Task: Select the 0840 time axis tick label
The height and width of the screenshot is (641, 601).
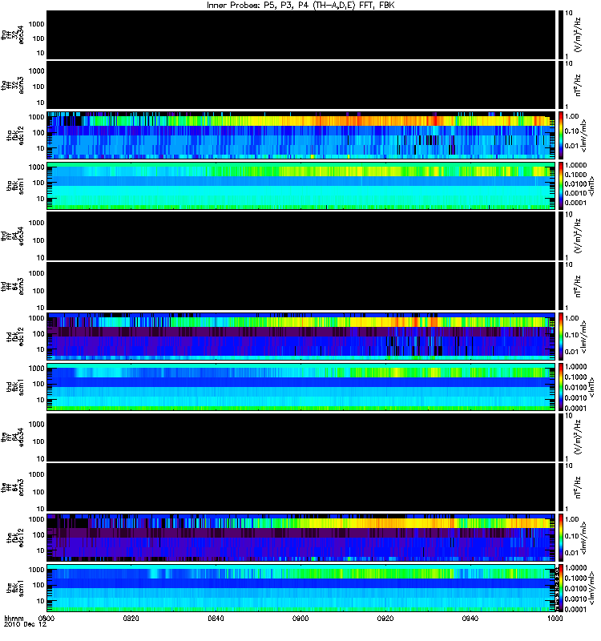Action: (x=216, y=618)
